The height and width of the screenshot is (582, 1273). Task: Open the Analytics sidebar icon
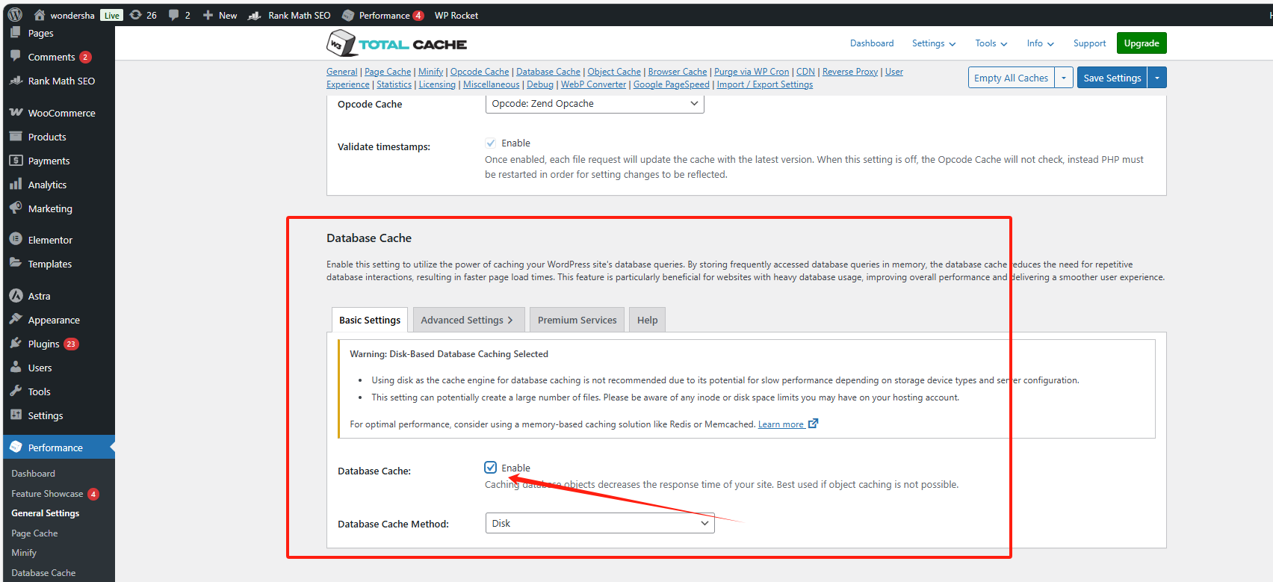[16, 185]
